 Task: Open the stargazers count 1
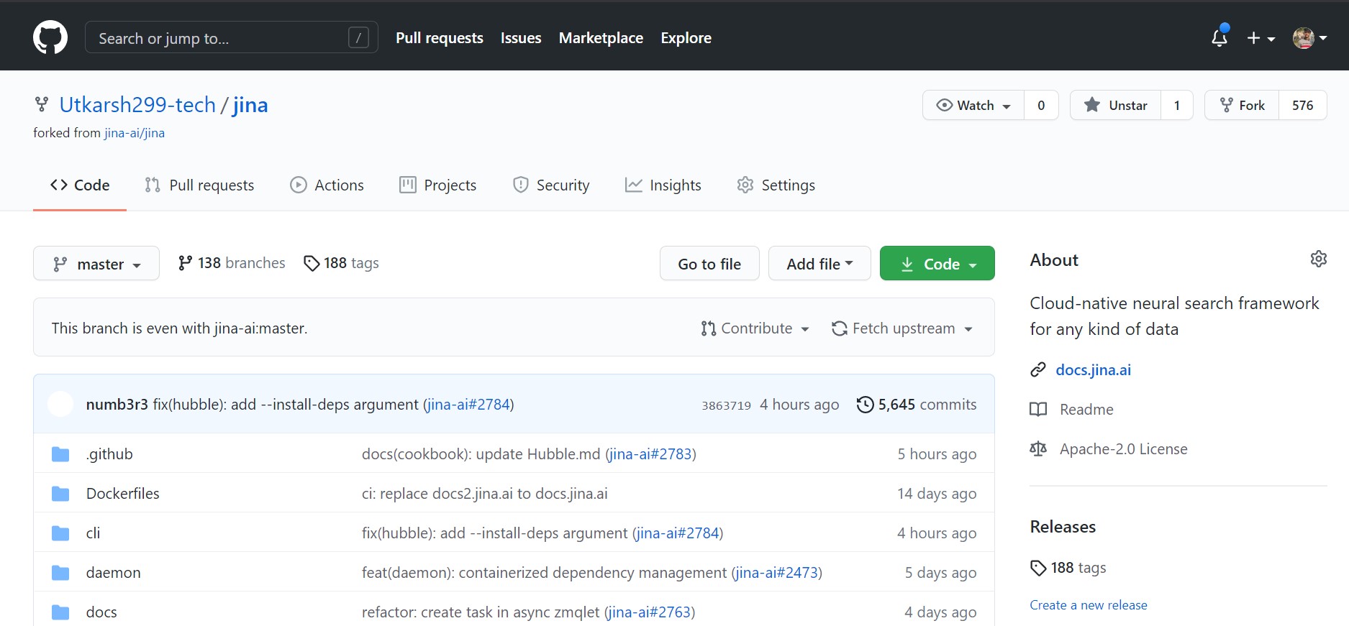[x=1177, y=106]
